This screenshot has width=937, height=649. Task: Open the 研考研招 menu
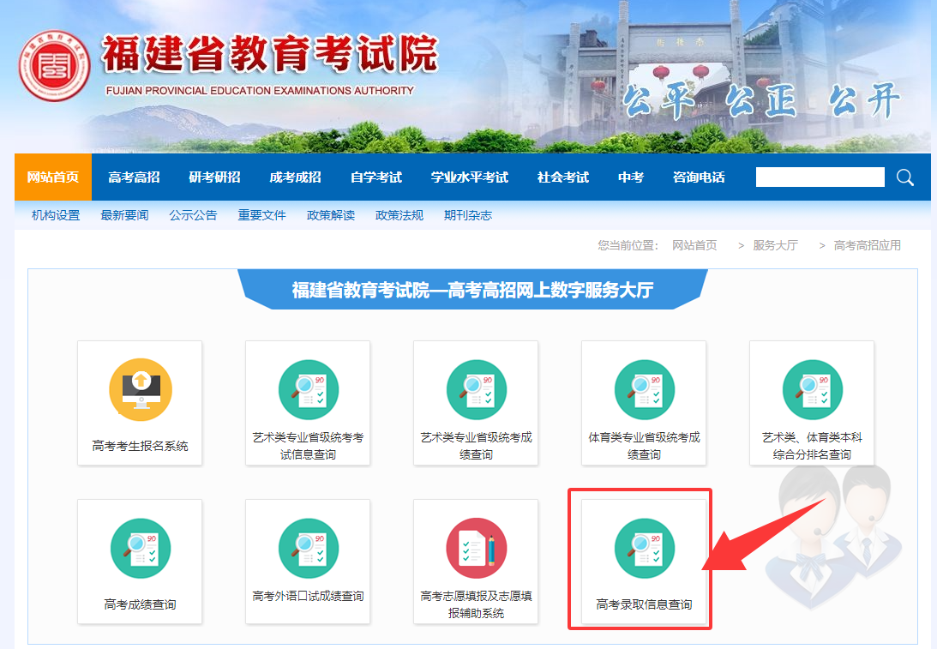pyautogui.click(x=214, y=177)
